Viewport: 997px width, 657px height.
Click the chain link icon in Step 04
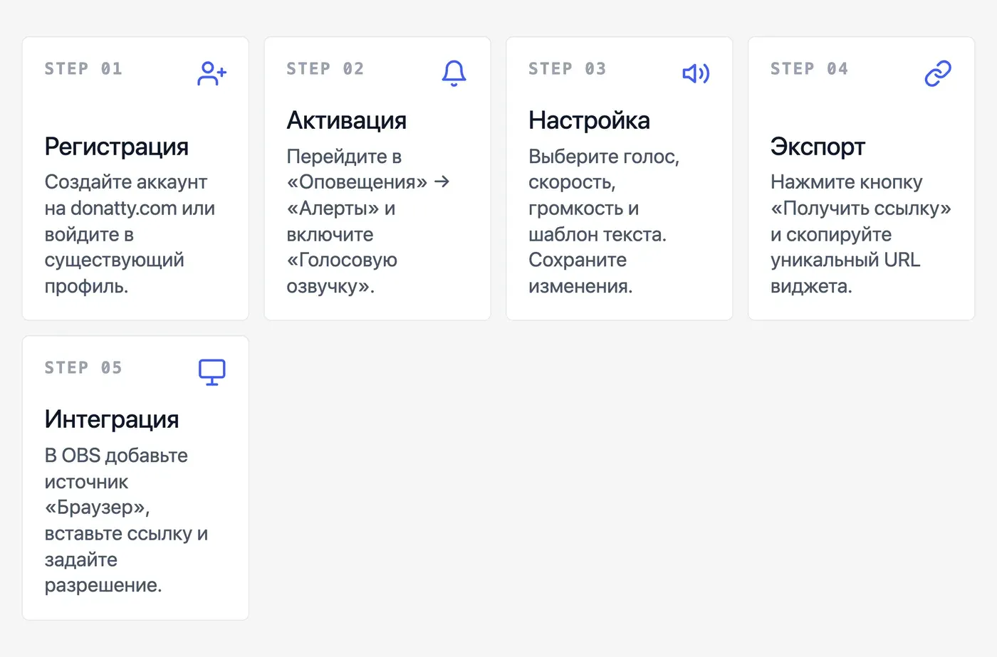[938, 73]
